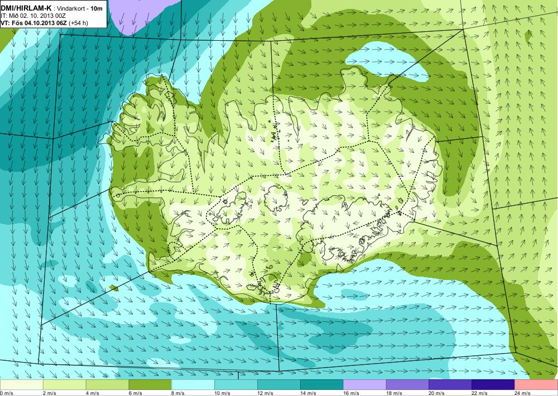Click the DMI/HIRLAM-K title text
Screen dimensions: 558x396
coord(26,7)
